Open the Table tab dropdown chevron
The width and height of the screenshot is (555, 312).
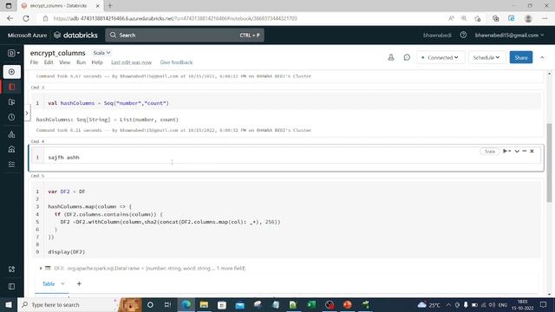click(62, 283)
